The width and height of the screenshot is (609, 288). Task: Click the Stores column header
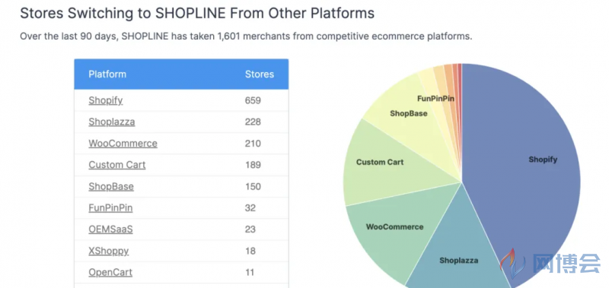click(x=260, y=74)
